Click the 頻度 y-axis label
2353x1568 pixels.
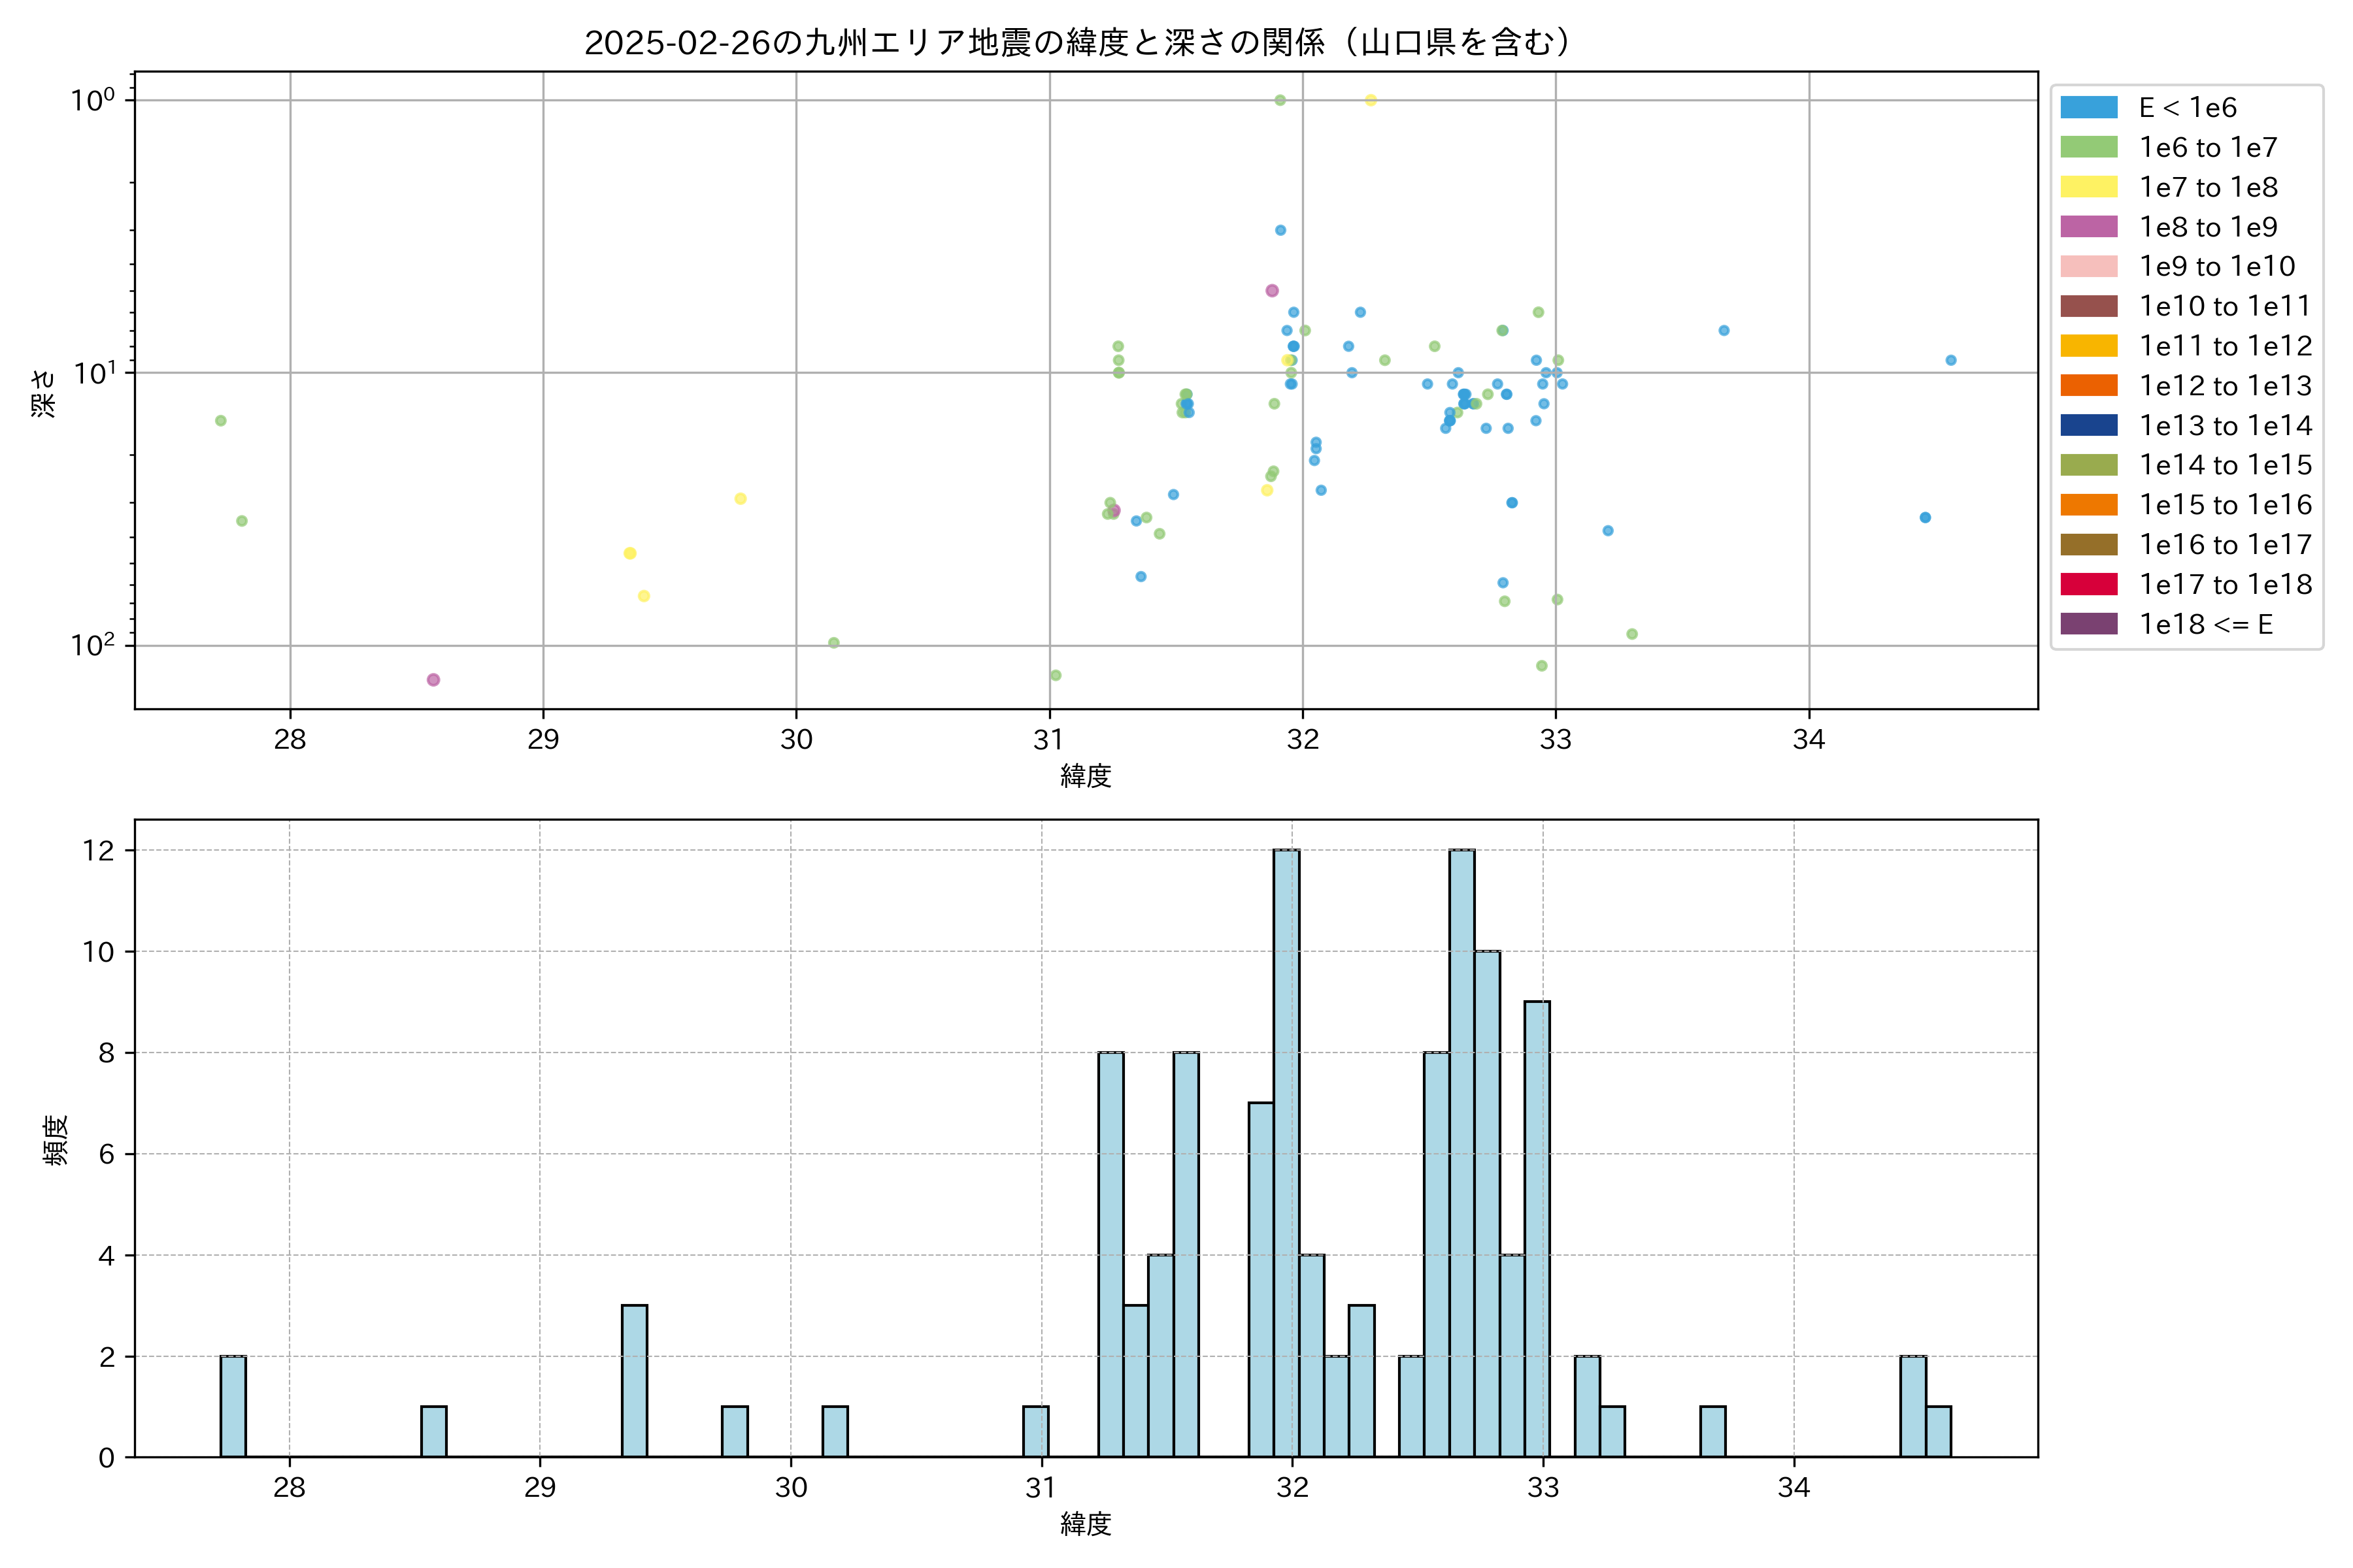click(56, 1140)
